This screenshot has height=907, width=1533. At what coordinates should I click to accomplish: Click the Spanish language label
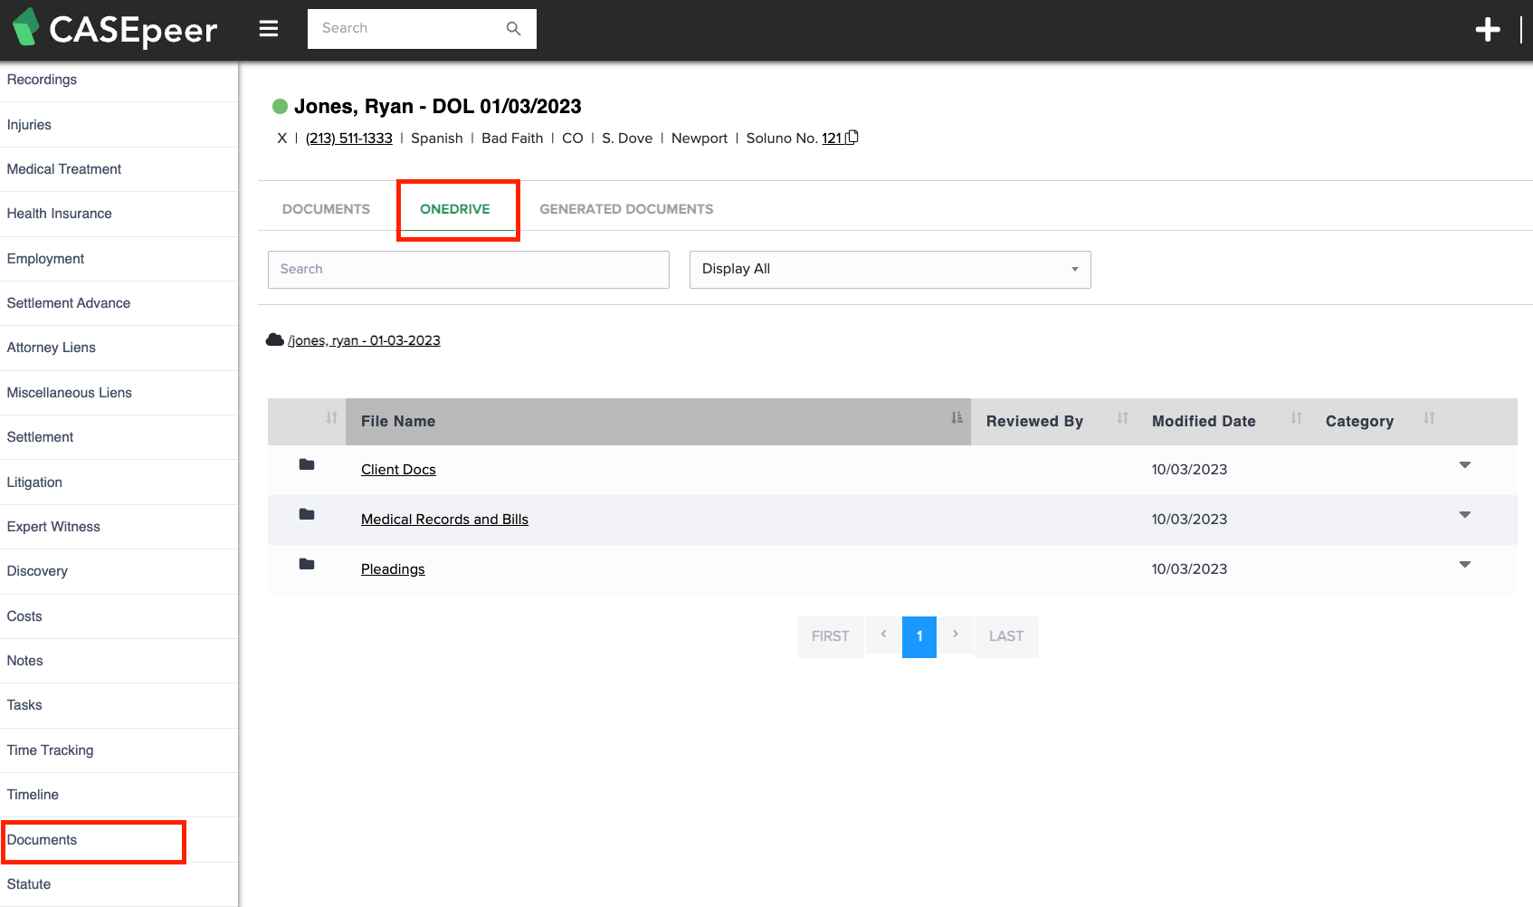437,138
